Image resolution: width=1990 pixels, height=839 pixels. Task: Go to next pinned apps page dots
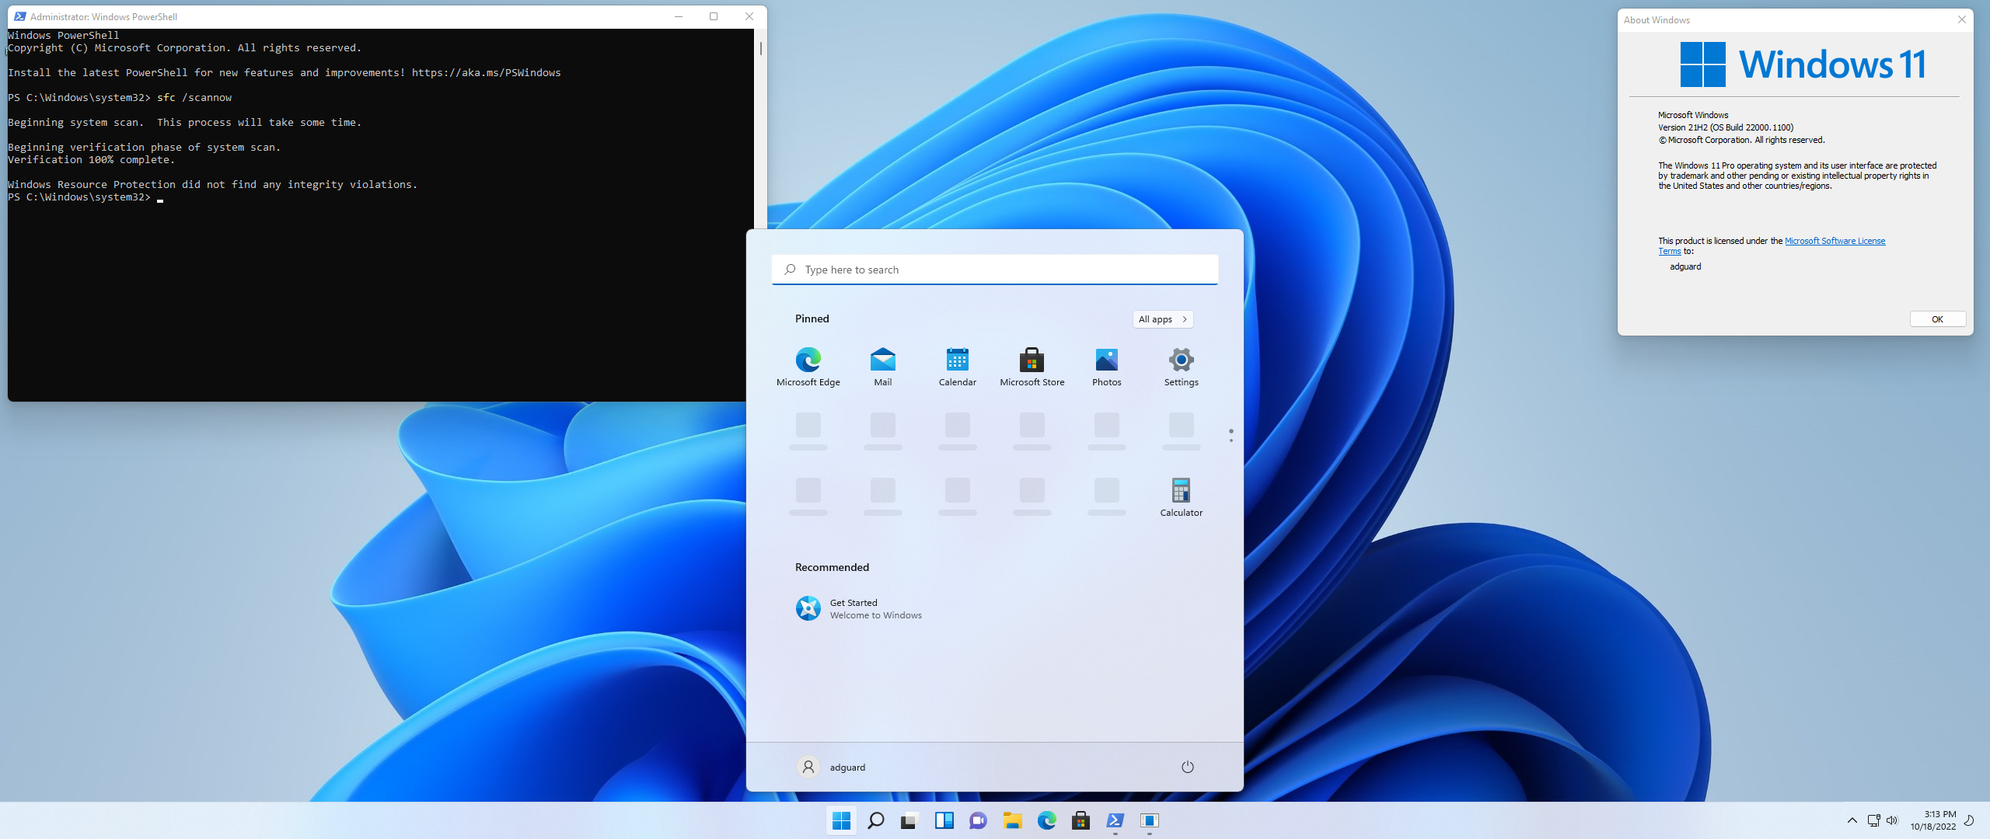click(x=1231, y=440)
